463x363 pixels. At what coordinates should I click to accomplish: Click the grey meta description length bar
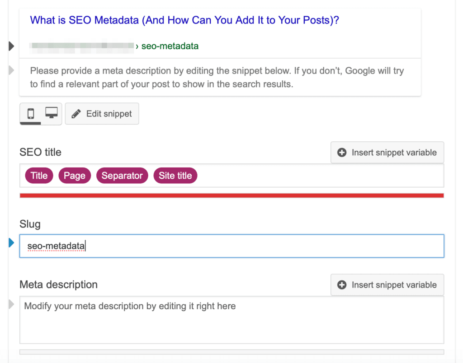(x=231, y=352)
